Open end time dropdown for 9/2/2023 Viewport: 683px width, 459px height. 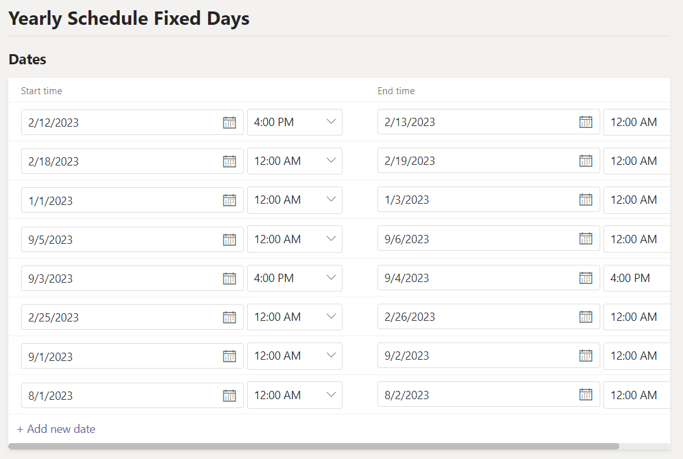[637, 356]
